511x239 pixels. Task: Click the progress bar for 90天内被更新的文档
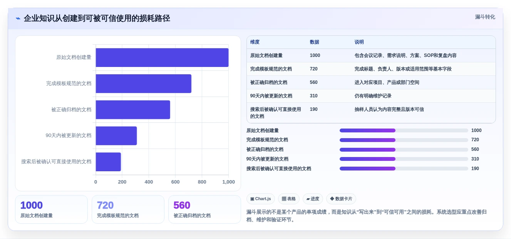[x=404, y=159]
